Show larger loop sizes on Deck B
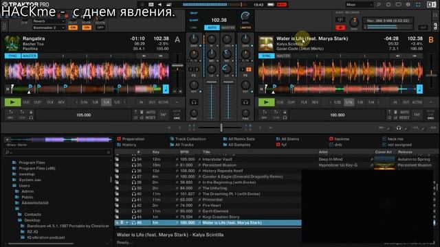This screenshot has width=440, height=247. point(379,102)
